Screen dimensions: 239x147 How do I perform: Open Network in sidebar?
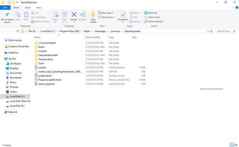pos(13,112)
